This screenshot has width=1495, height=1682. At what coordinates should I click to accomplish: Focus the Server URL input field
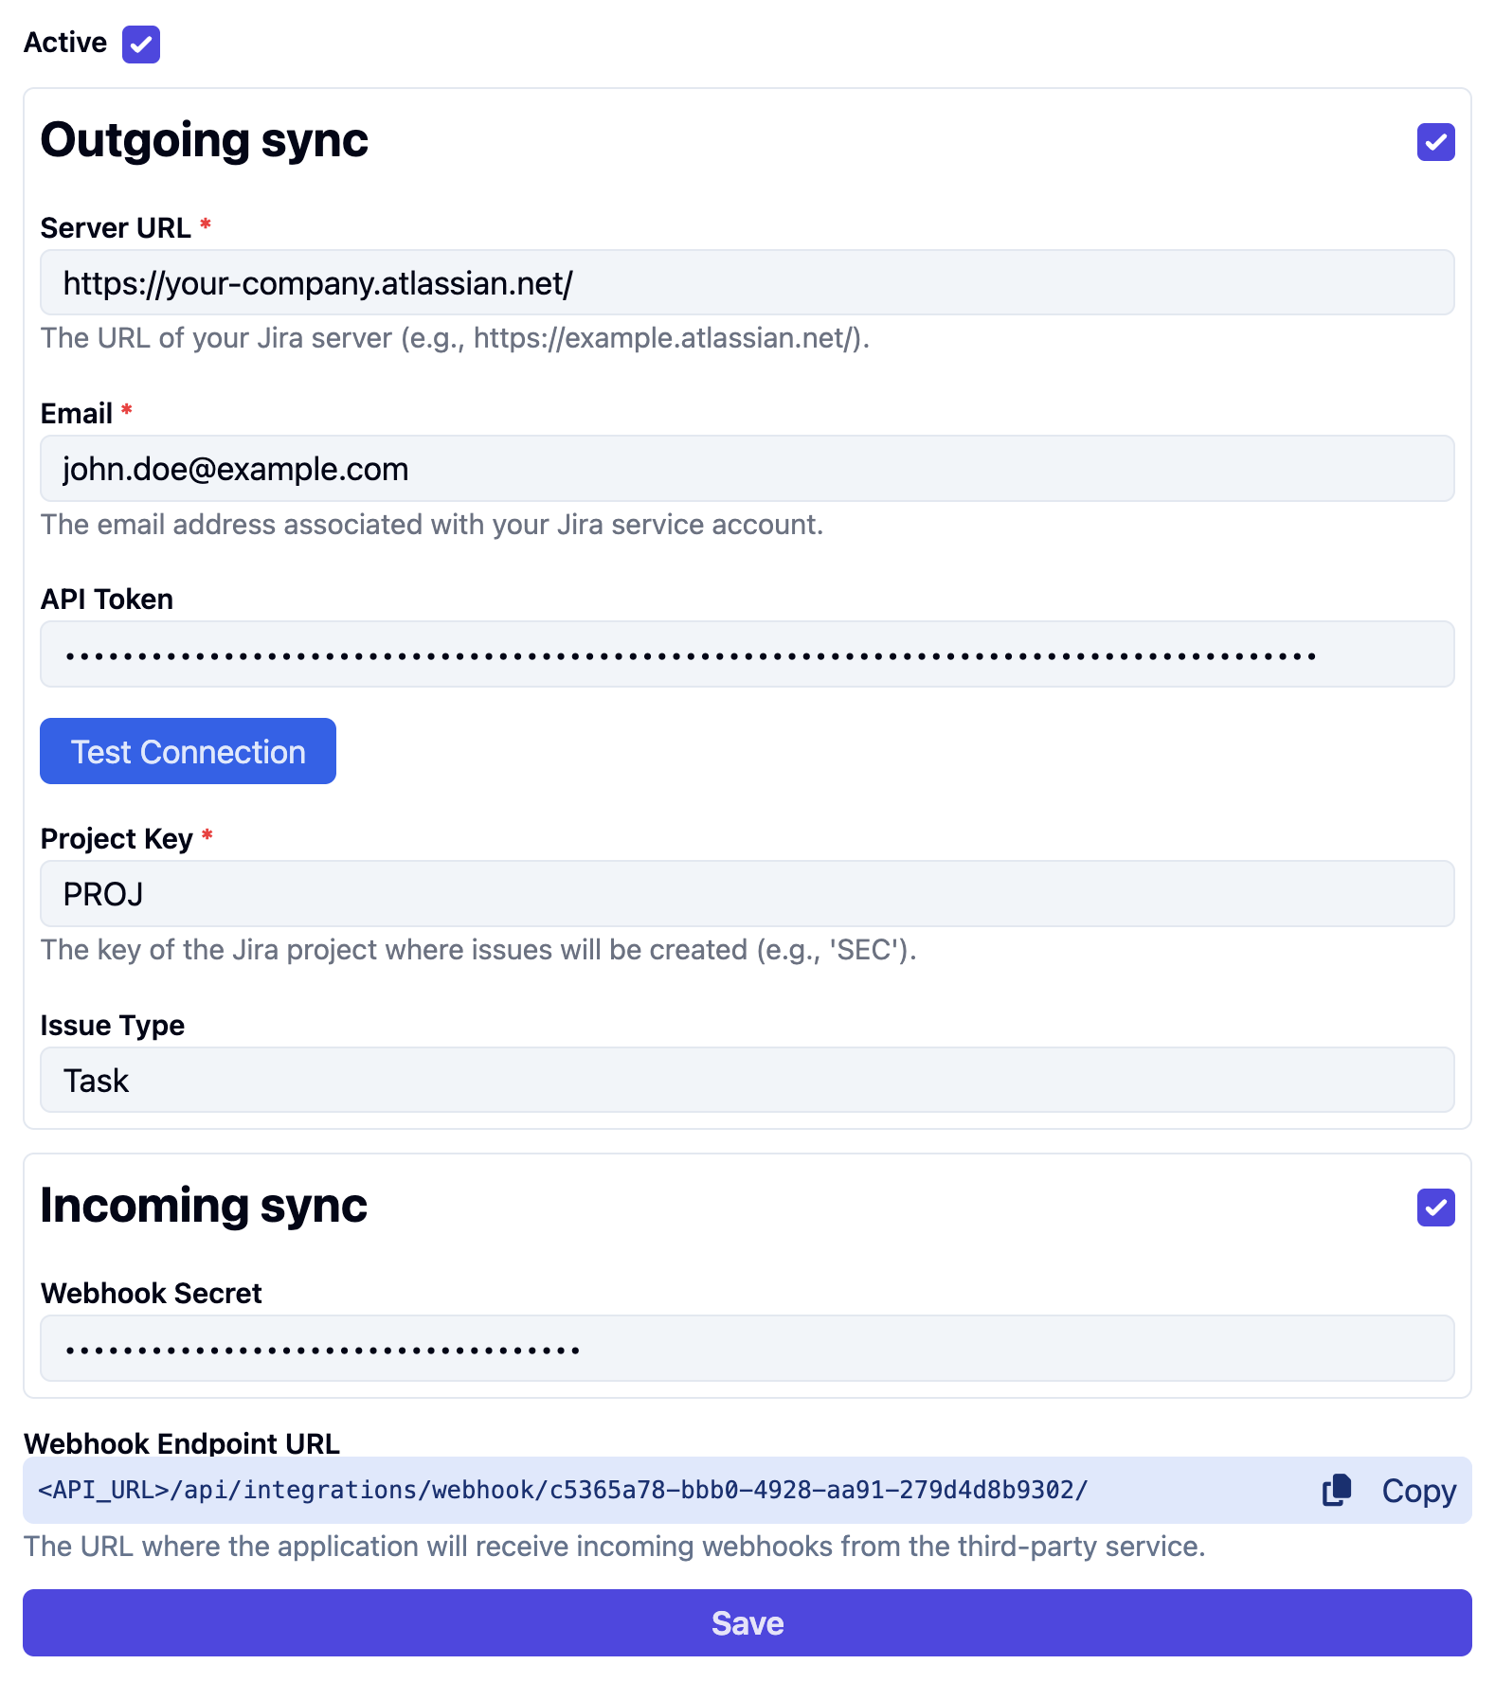pos(747,283)
